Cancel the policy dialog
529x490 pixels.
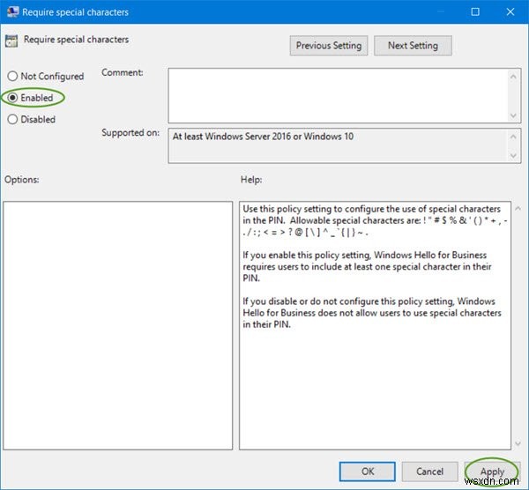(429, 471)
